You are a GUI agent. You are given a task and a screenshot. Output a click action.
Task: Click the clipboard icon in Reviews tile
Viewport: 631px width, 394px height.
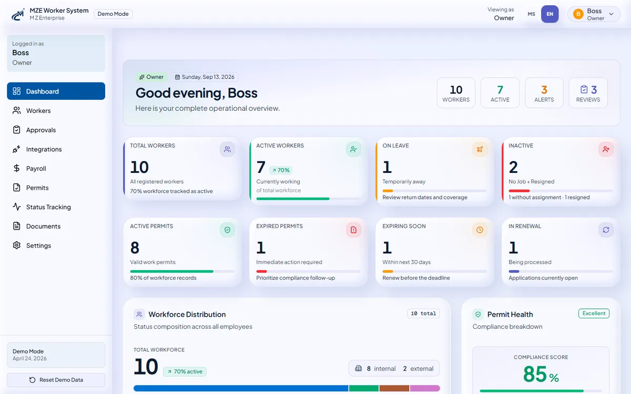[x=584, y=90]
